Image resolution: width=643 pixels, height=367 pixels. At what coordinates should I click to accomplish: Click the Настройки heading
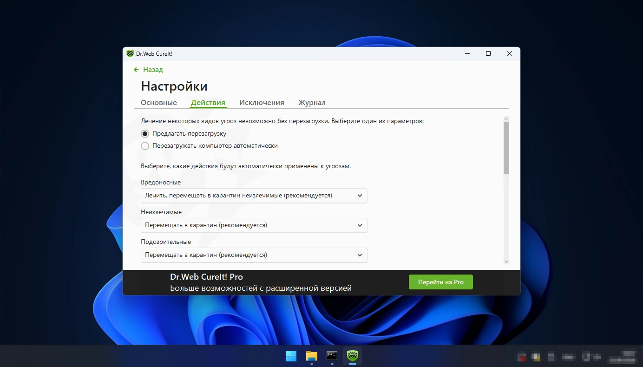pos(174,86)
